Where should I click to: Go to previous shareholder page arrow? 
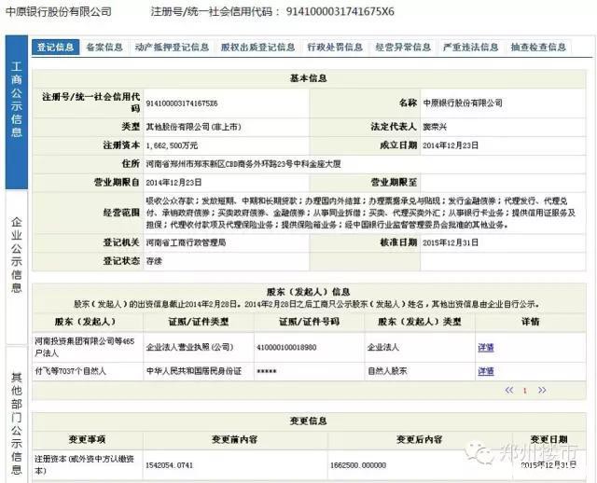tap(509, 390)
